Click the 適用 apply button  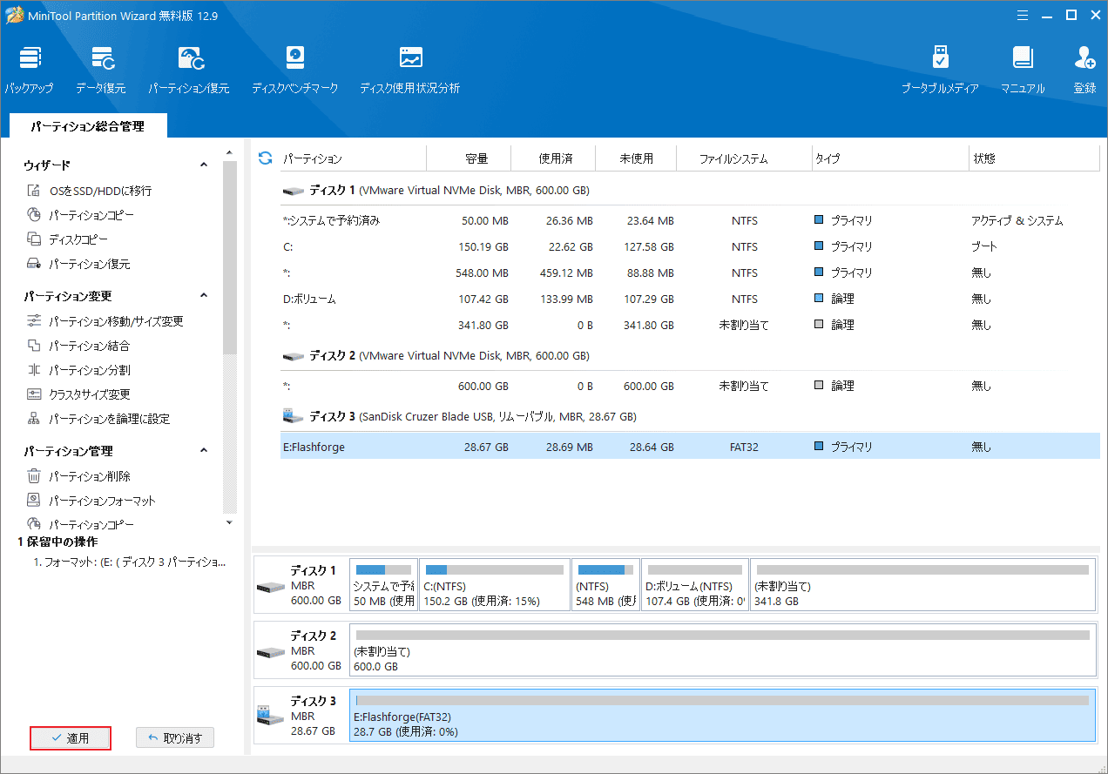pos(71,738)
